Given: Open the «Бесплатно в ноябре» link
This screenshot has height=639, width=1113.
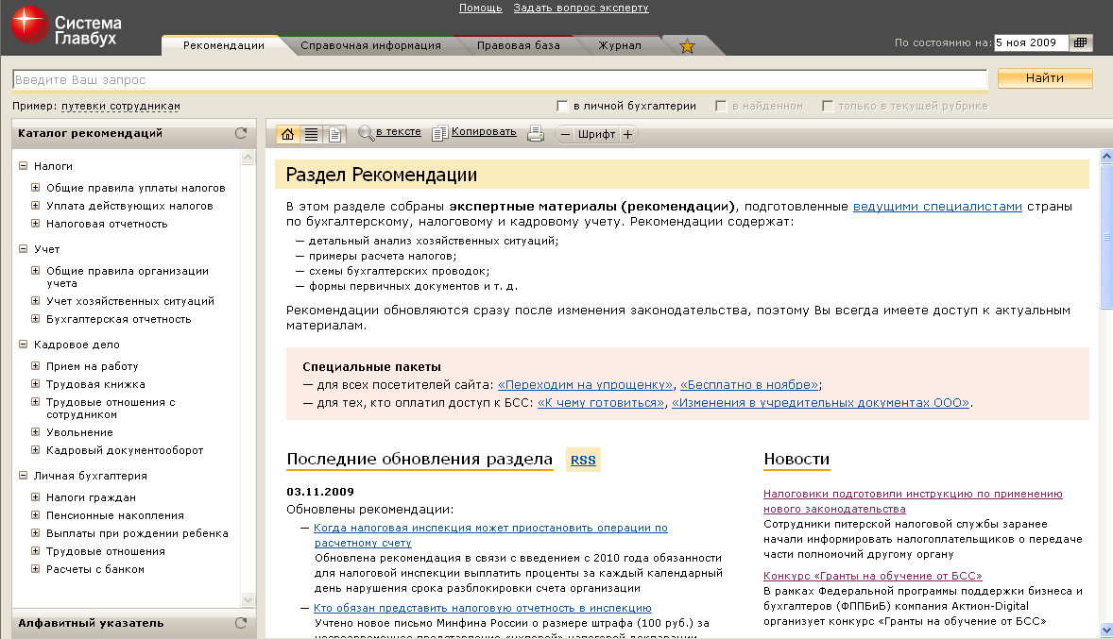Looking at the screenshot, I should 749,384.
